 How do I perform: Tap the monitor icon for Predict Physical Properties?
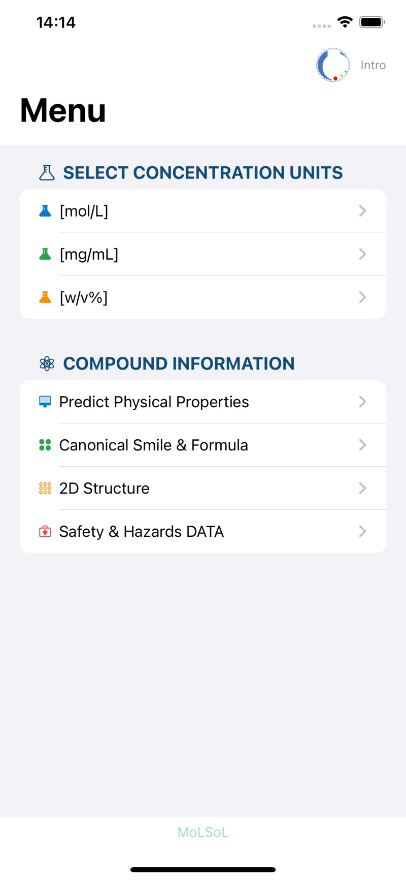point(45,402)
